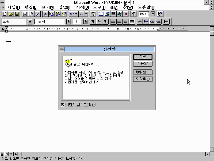Open the 편집(E) menu
214x161 pixels.
point(31,8)
